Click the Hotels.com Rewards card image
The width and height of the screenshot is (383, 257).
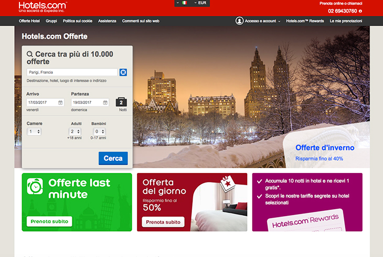306,221
